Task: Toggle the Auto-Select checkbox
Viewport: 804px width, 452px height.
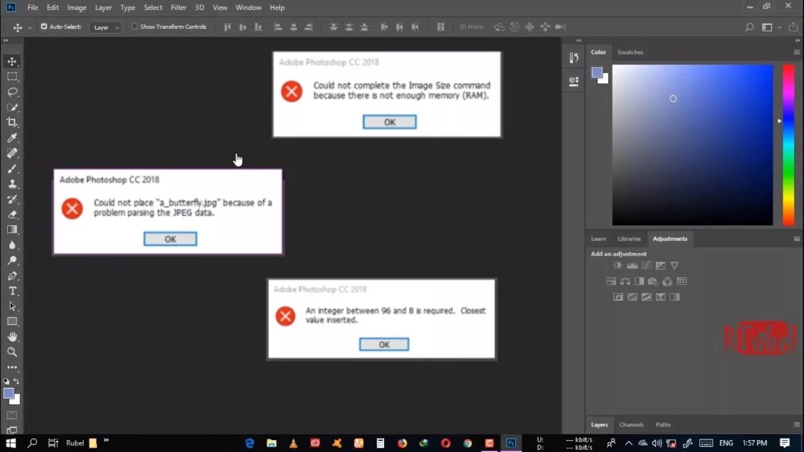Action: point(44,27)
